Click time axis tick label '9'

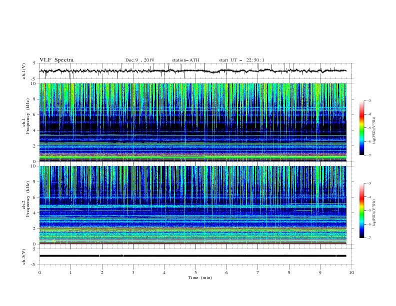point(320,272)
